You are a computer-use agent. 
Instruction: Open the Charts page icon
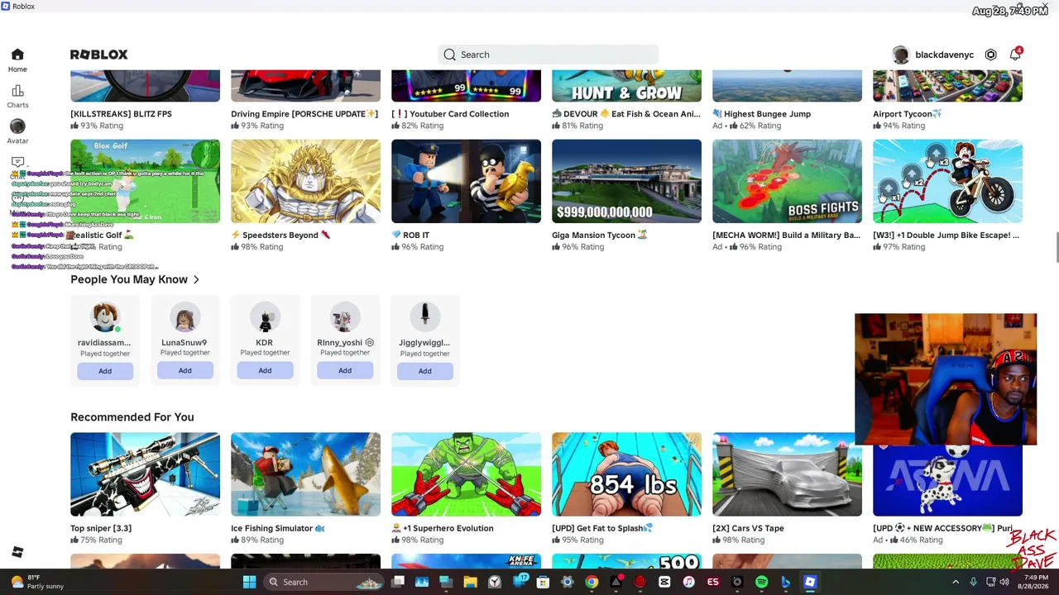tap(17, 91)
